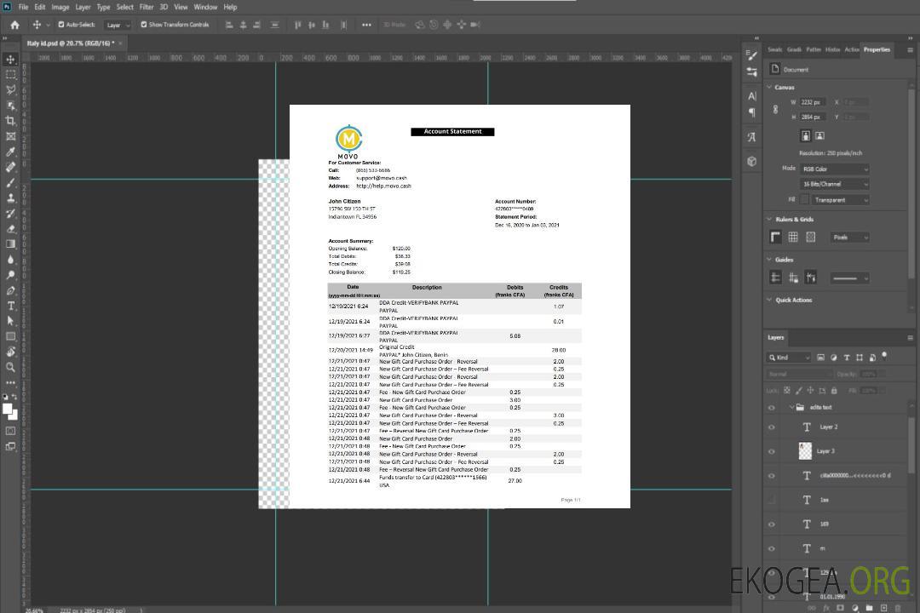Select the Rectangle shape tool
Screen dimensions: 920x613
[10, 336]
